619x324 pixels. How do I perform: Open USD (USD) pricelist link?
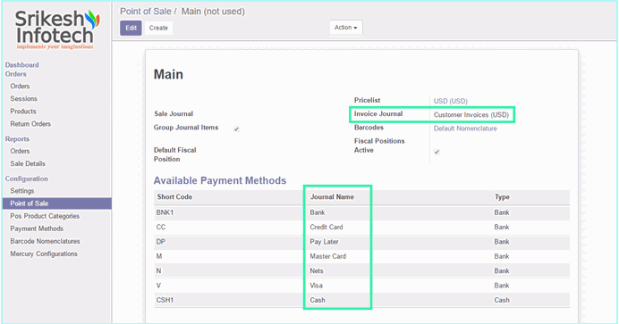click(x=451, y=101)
